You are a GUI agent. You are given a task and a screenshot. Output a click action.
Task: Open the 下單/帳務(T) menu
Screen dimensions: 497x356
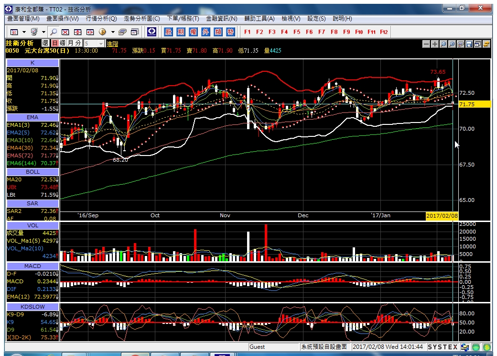tap(183, 19)
